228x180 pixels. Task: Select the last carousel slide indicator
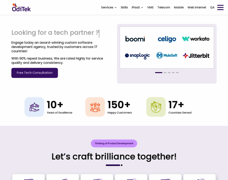[x=177, y=73]
